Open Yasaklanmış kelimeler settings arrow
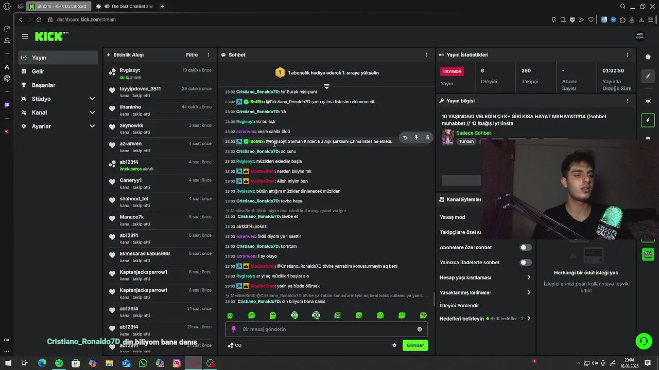The width and height of the screenshot is (659, 370). 528,292
